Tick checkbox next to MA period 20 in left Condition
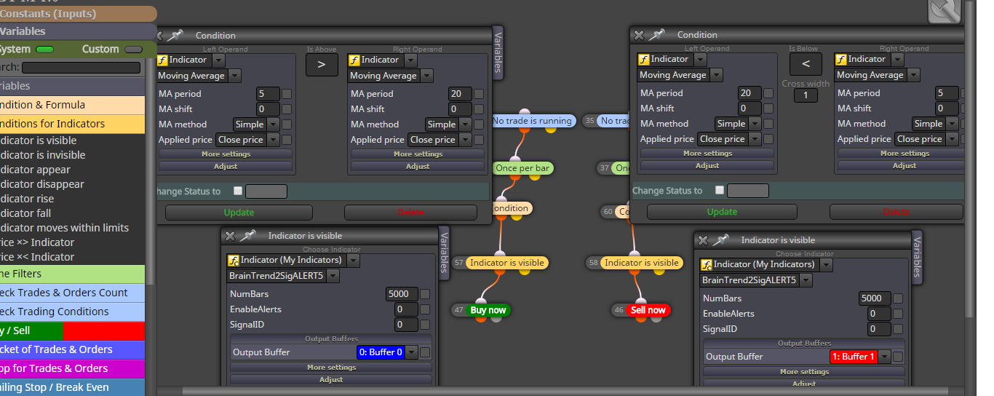This screenshot has width=994, height=396. [479, 94]
